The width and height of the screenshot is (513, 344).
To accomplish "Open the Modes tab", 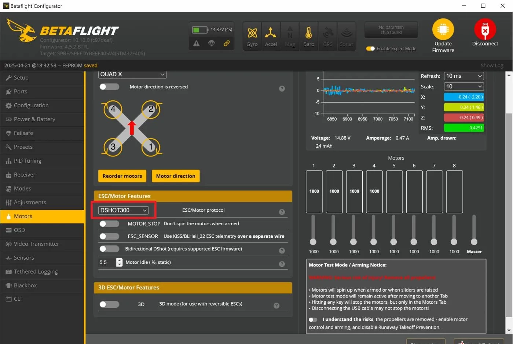I will pos(42,189).
